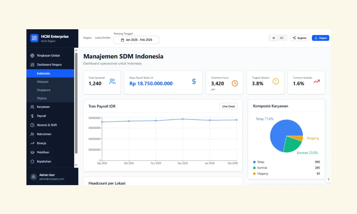The width and height of the screenshot is (357, 214).
Task: Open the Rekrutmen menu item
Action: 50,134
